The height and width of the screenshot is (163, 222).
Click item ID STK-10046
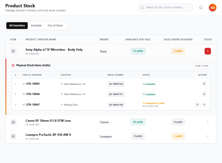click(x=33, y=94)
